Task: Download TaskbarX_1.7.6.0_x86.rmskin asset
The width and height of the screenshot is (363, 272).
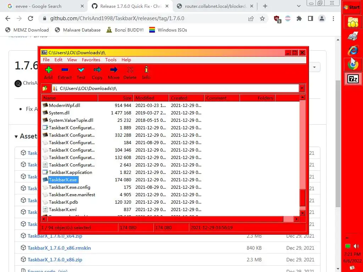Action: [x=59, y=248]
